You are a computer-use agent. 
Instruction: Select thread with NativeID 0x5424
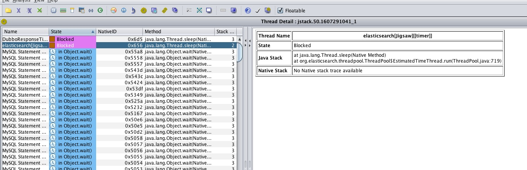[x=119, y=83]
